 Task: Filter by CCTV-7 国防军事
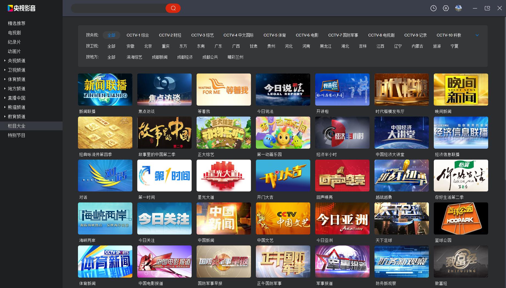(343, 35)
